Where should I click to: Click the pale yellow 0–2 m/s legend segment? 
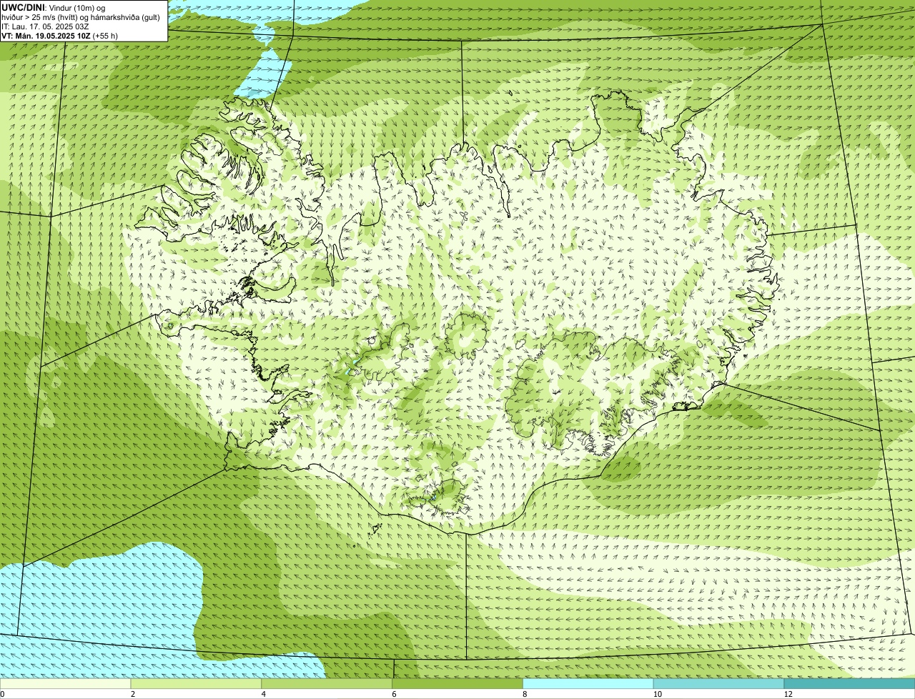(x=66, y=683)
